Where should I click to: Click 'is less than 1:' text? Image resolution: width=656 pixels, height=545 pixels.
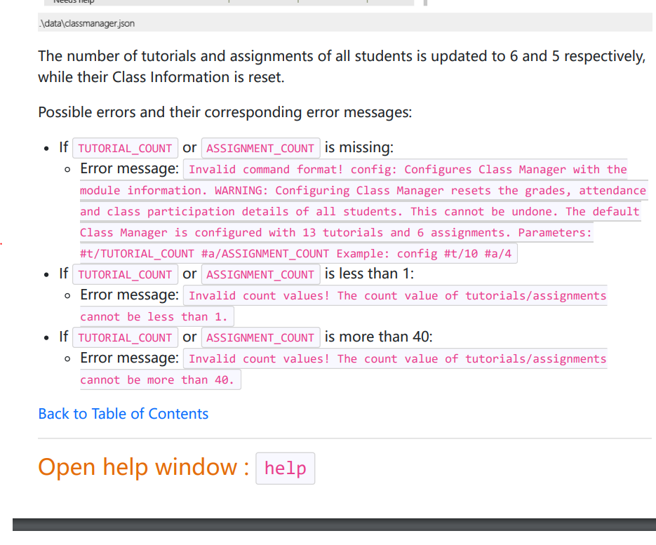tap(370, 274)
